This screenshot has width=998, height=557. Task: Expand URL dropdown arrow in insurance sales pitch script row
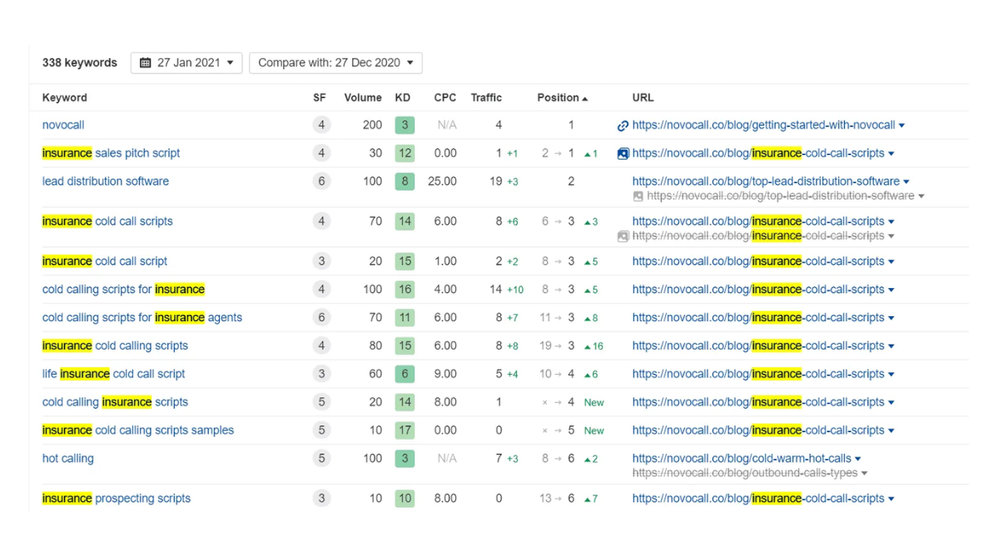click(x=891, y=153)
